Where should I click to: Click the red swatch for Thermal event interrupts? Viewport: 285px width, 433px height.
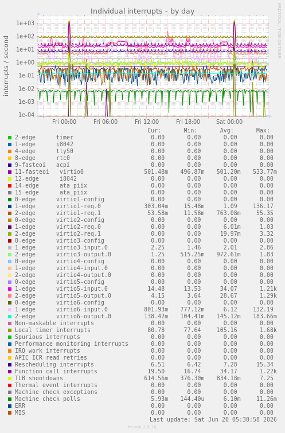click(10, 385)
